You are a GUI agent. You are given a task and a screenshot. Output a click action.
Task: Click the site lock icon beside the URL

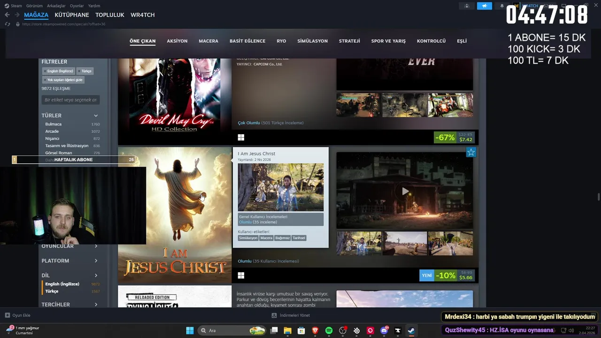click(18, 24)
